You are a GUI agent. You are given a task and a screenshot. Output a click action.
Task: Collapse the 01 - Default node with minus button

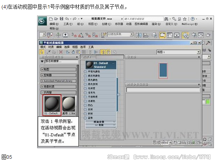point(113,63)
